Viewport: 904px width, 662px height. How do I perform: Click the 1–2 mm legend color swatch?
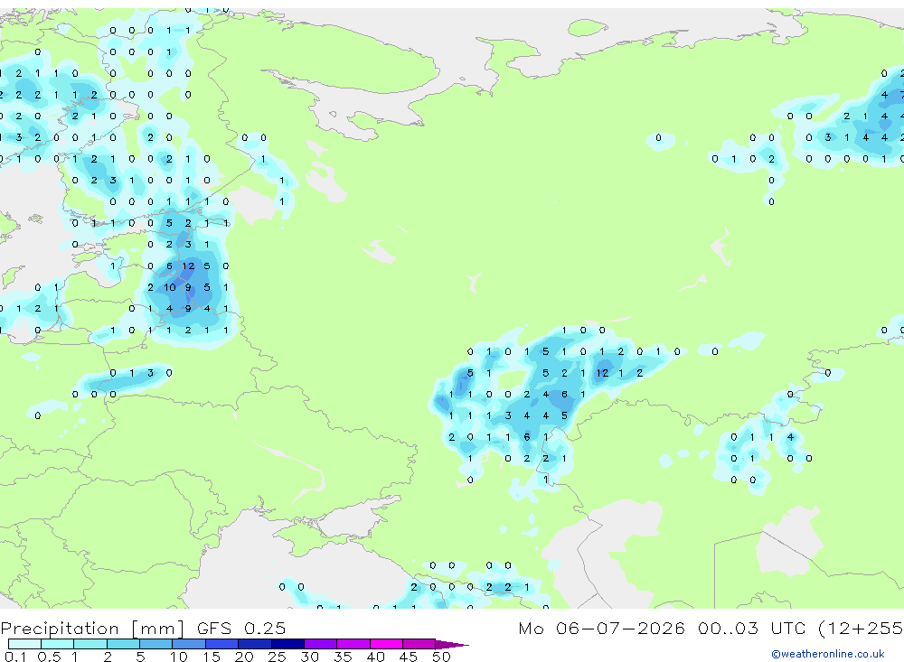[89, 644]
